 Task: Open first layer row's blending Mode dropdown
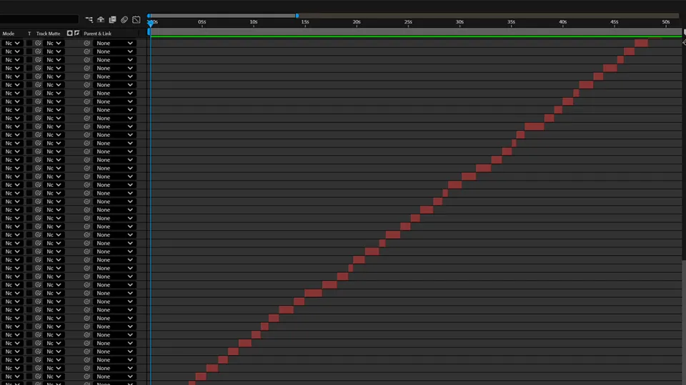click(x=12, y=43)
